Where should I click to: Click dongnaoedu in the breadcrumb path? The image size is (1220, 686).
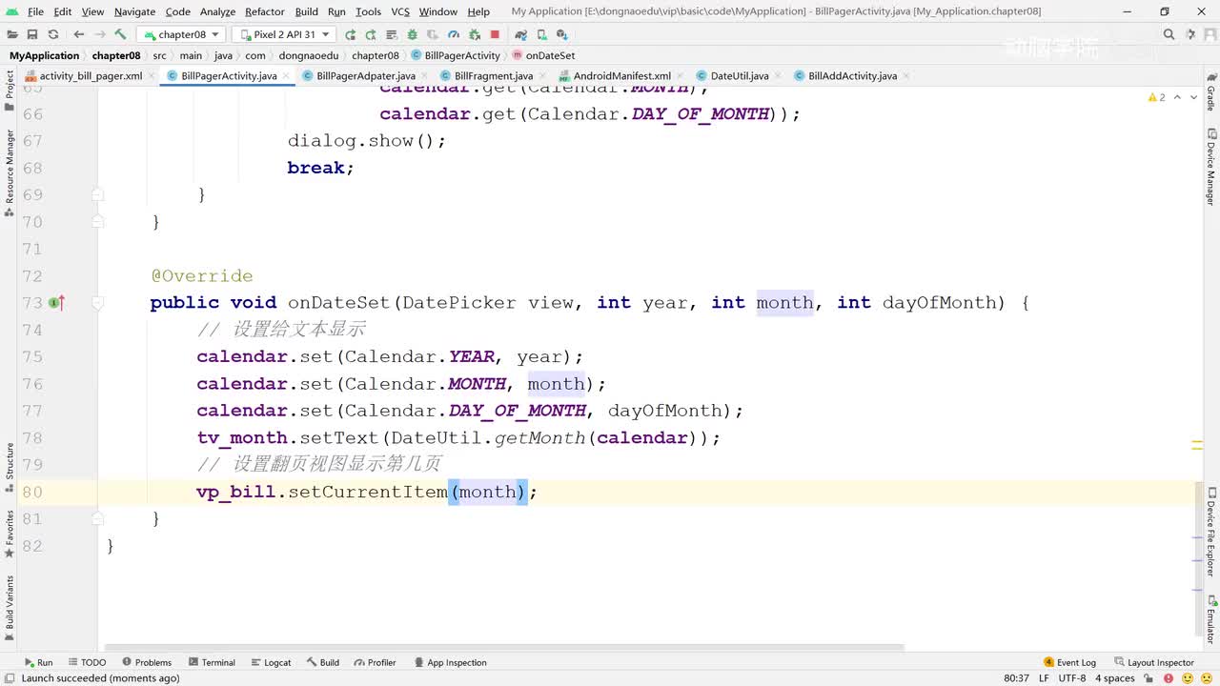(308, 55)
